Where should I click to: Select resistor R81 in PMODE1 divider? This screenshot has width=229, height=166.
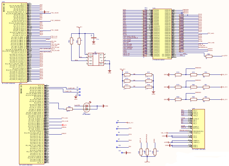tap(206, 87)
